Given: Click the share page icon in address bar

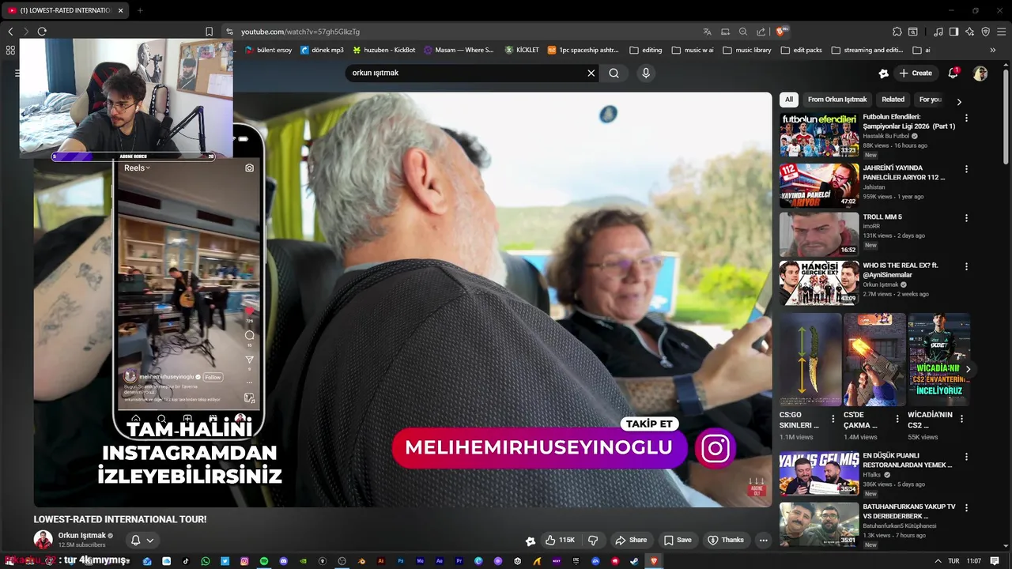Looking at the screenshot, I should (761, 32).
